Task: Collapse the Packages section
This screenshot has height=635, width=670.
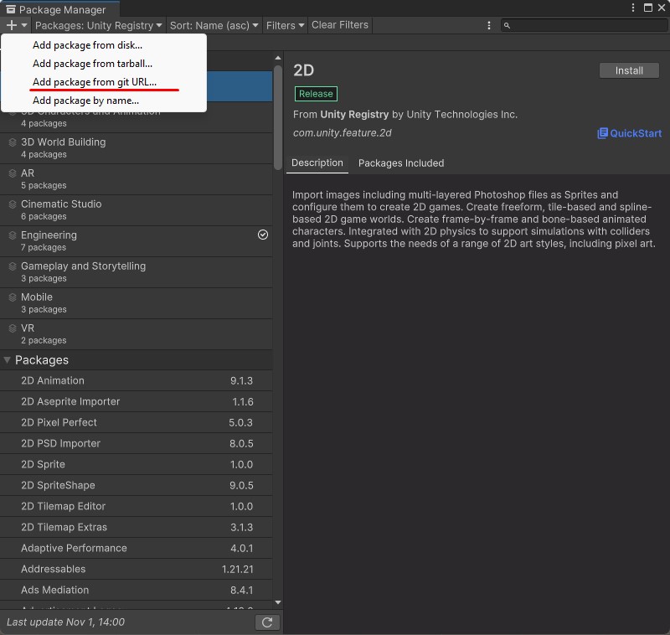Action: point(7,360)
